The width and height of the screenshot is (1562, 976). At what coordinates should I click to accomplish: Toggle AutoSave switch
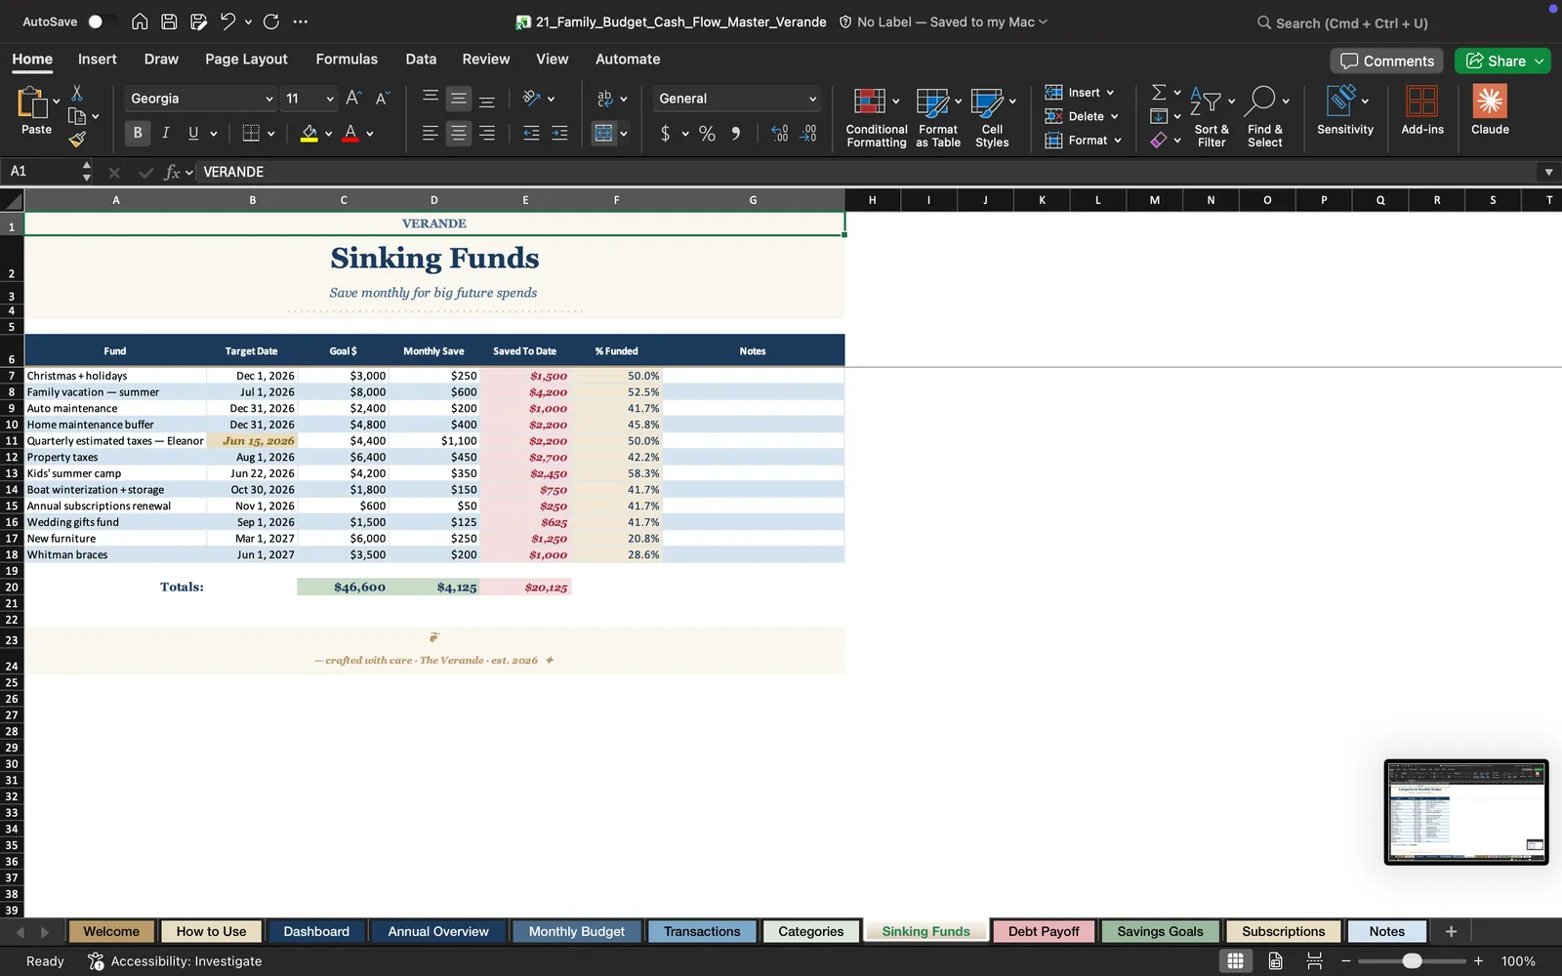(x=98, y=21)
